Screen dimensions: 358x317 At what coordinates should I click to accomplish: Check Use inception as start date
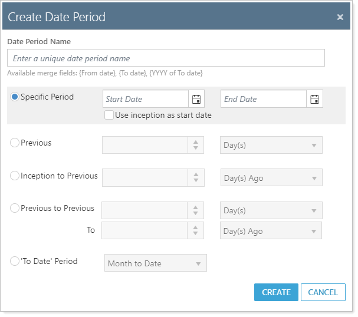point(109,115)
